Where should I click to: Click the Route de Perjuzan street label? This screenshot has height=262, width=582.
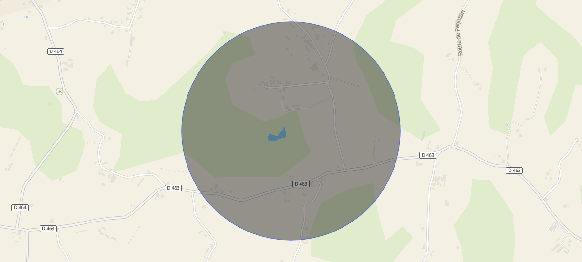tap(460, 33)
